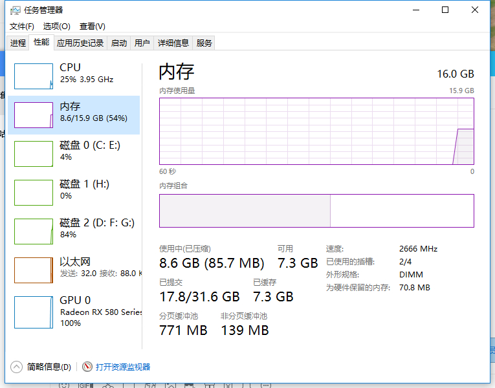This screenshot has height=388, width=495.
Task: Switch to the 进程 tab
Action: point(18,43)
